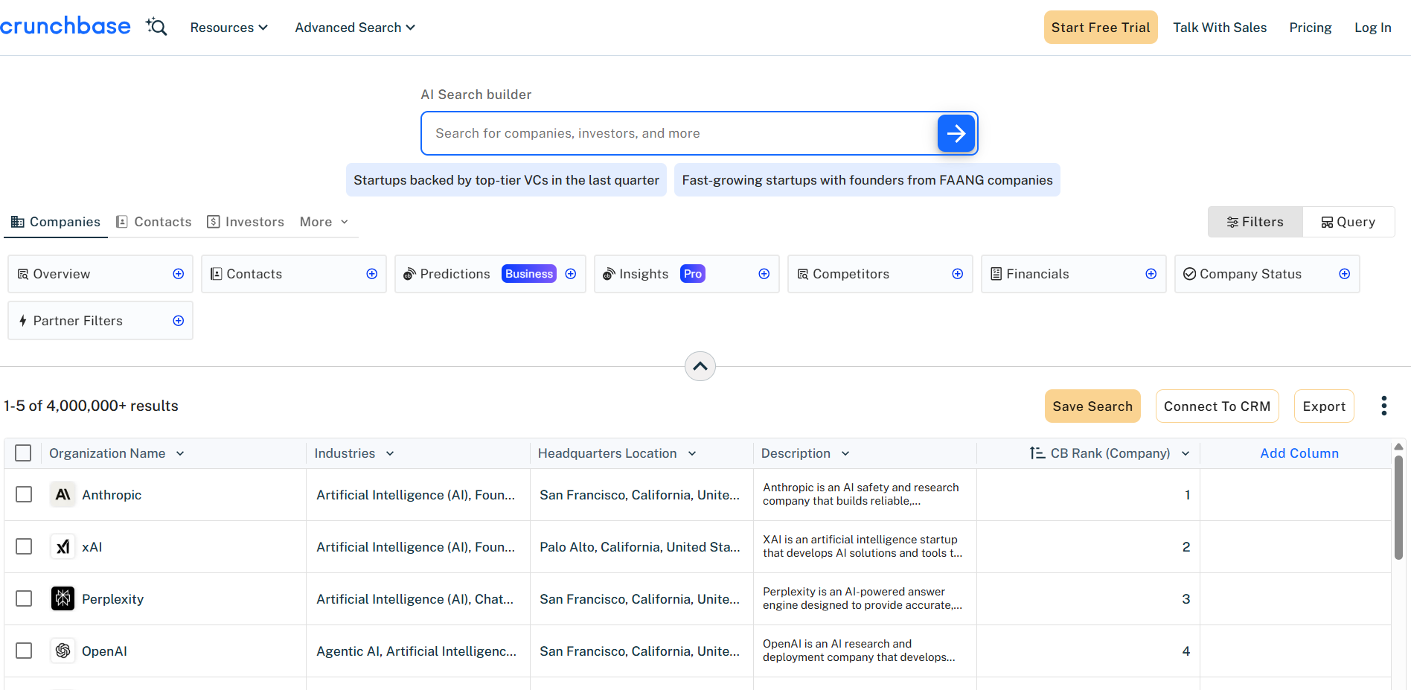Click the Export button
The image size is (1411, 690).
click(x=1324, y=406)
